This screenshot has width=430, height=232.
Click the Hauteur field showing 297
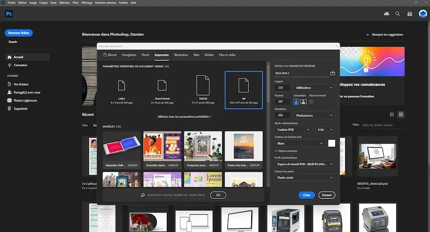pos(282,101)
